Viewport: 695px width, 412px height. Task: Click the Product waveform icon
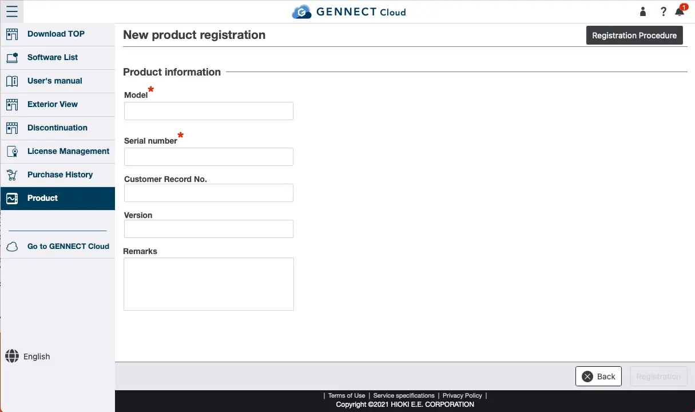click(12, 198)
